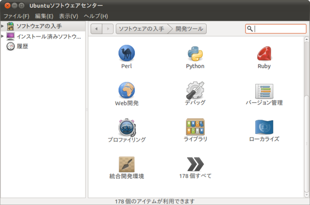
Task: Go back with the left arrow button
Action: tap(96, 29)
